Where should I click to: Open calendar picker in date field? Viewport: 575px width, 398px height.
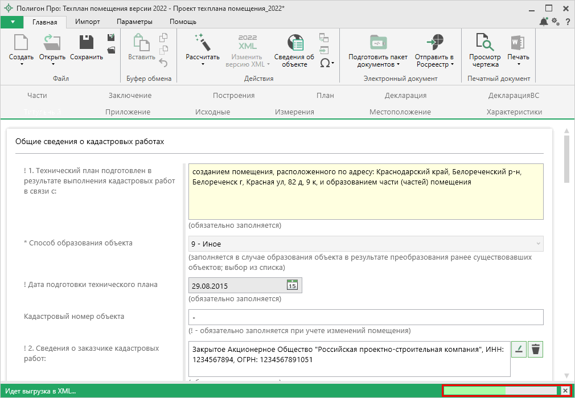pos(292,285)
